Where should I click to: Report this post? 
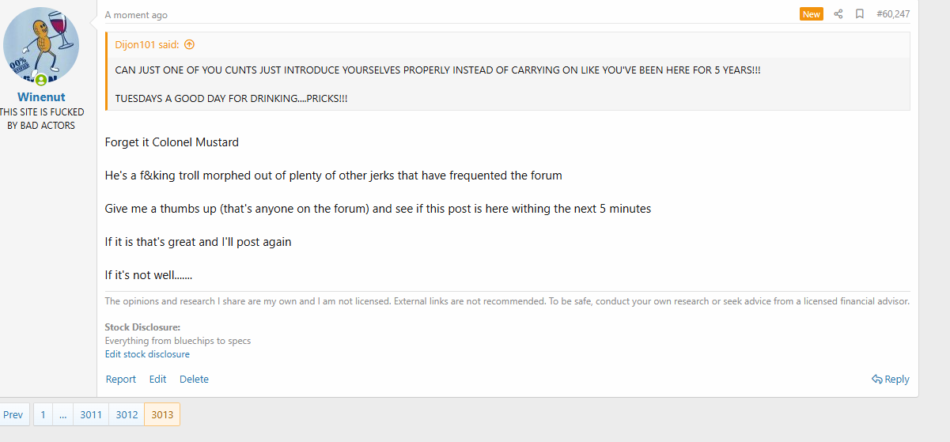point(120,380)
